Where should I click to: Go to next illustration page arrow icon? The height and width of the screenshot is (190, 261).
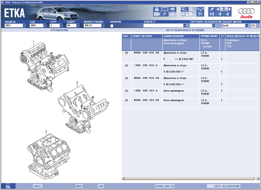228,9
